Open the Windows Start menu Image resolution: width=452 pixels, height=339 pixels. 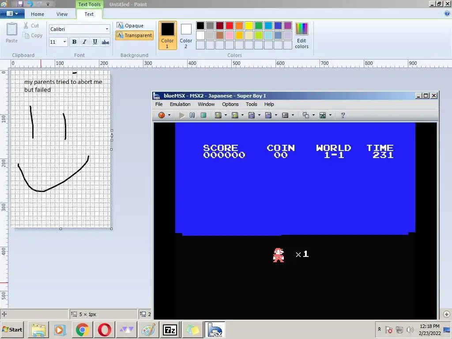click(x=12, y=330)
